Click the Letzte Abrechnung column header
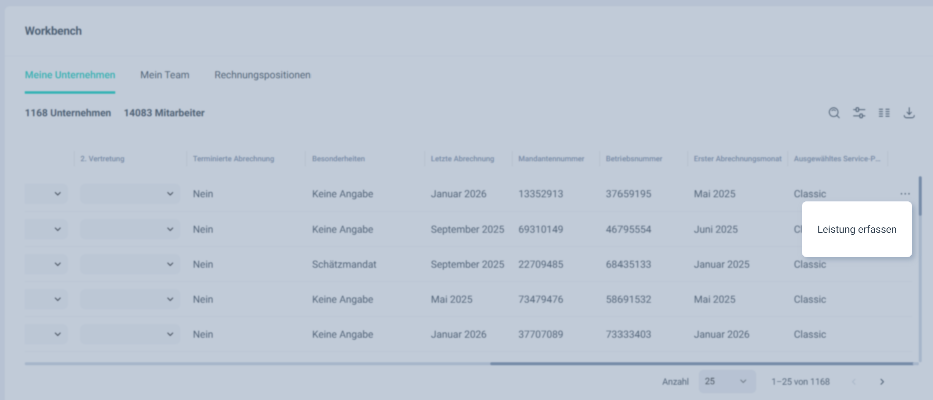 (462, 159)
